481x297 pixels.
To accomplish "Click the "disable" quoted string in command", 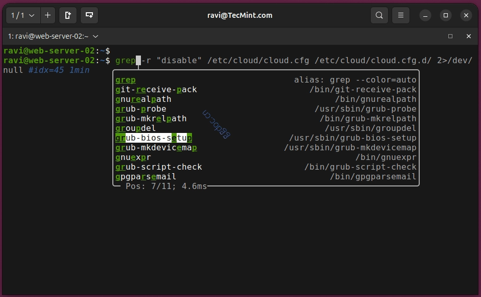I will (x=179, y=60).
